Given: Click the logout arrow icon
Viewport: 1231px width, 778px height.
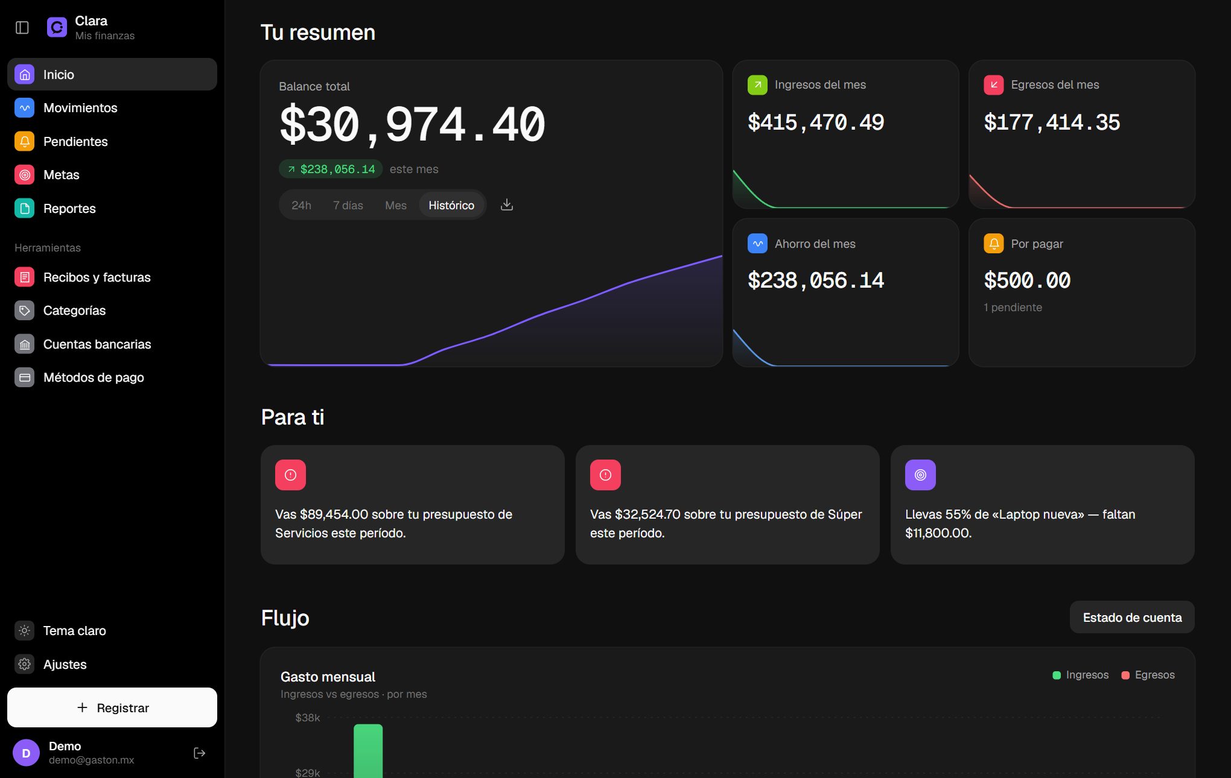Looking at the screenshot, I should 200,753.
